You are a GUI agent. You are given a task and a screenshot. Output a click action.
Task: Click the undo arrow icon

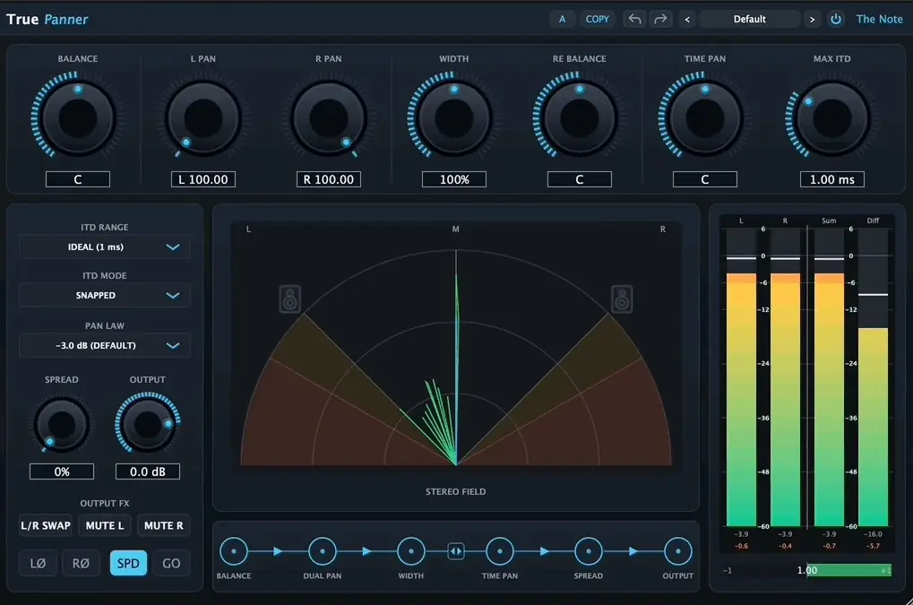click(634, 19)
